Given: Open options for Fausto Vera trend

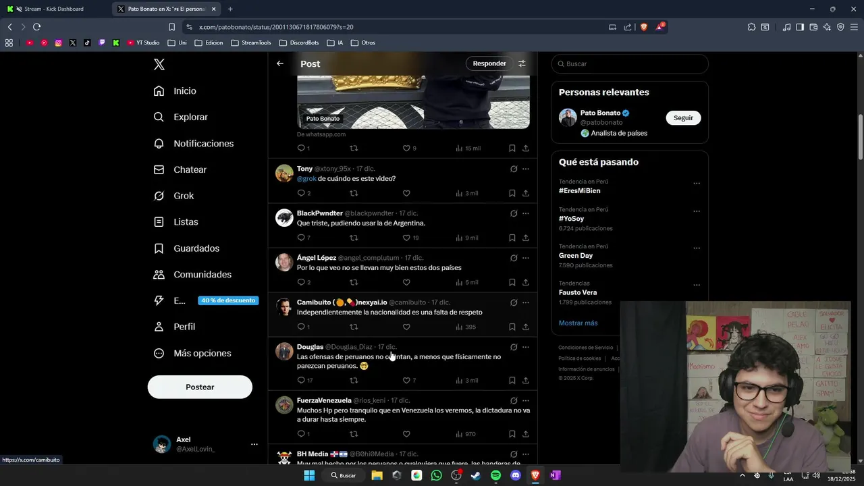Looking at the screenshot, I should coord(697,285).
